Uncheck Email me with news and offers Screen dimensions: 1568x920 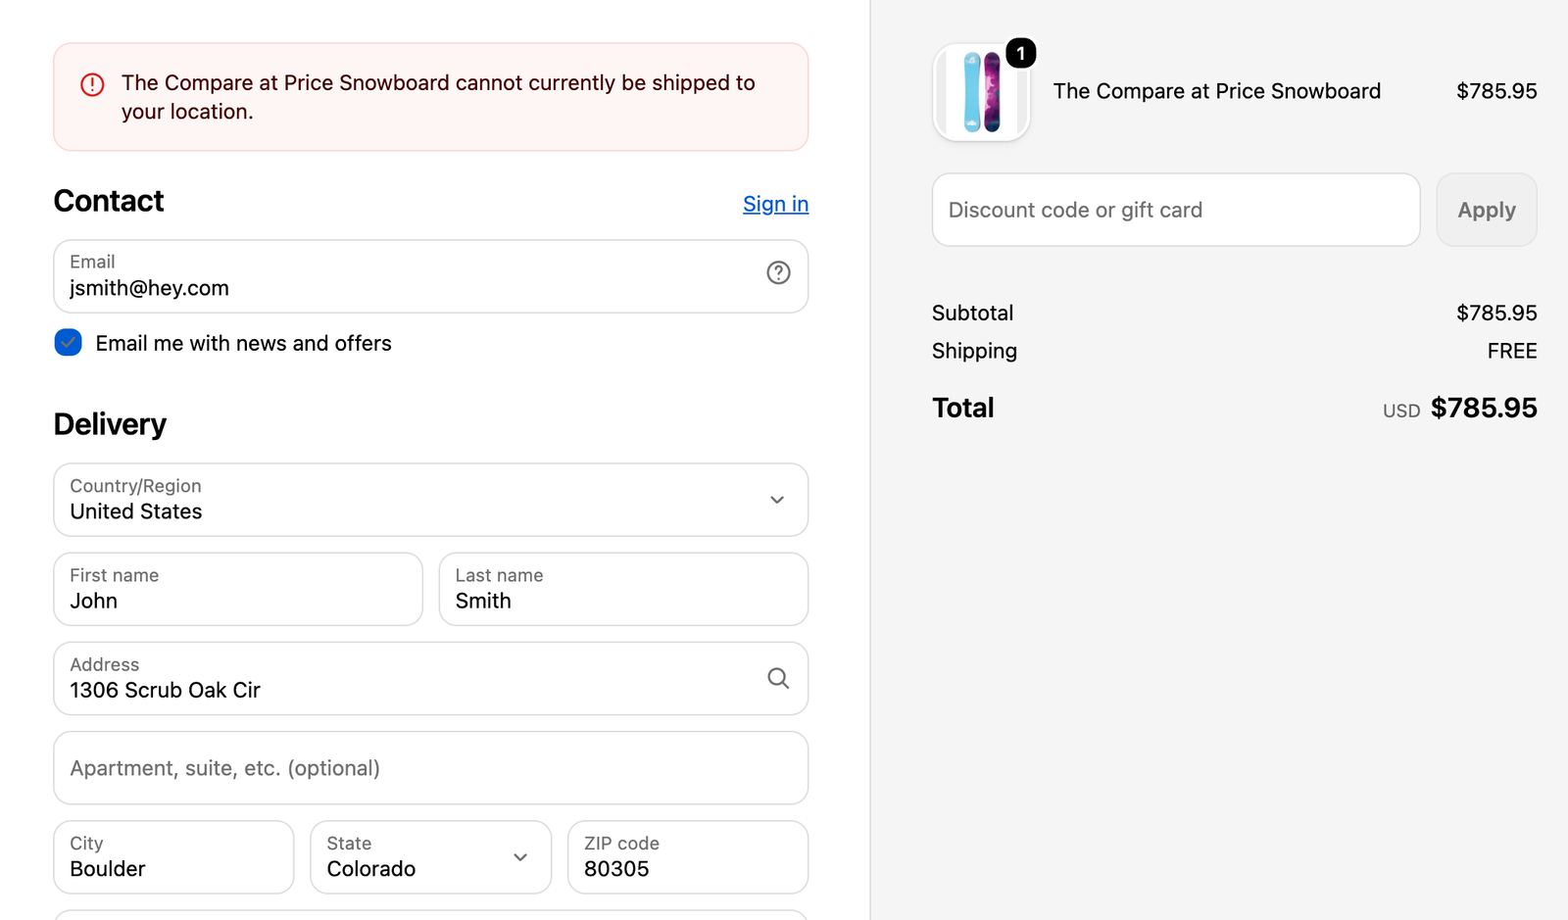pos(69,343)
